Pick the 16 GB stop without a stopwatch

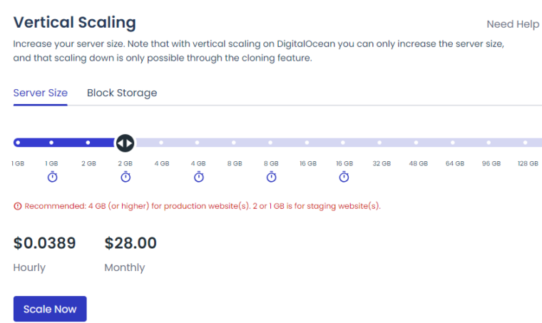[x=307, y=143]
